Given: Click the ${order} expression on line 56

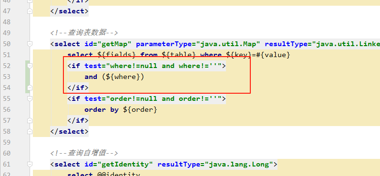Looking at the screenshot, I should (x=140, y=110).
